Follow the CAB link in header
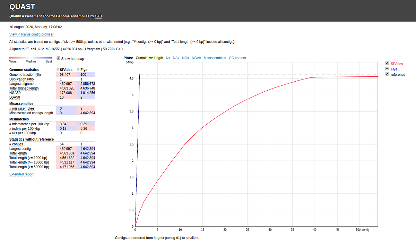This screenshot has height=243, width=416. (x=98, y=16)
